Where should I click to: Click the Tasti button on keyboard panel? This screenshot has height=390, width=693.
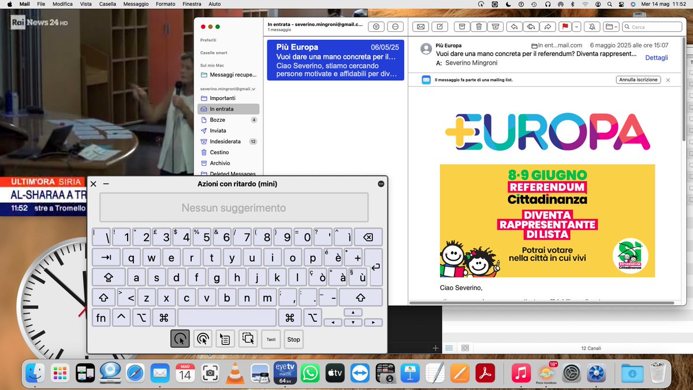[x=271, y=339]
